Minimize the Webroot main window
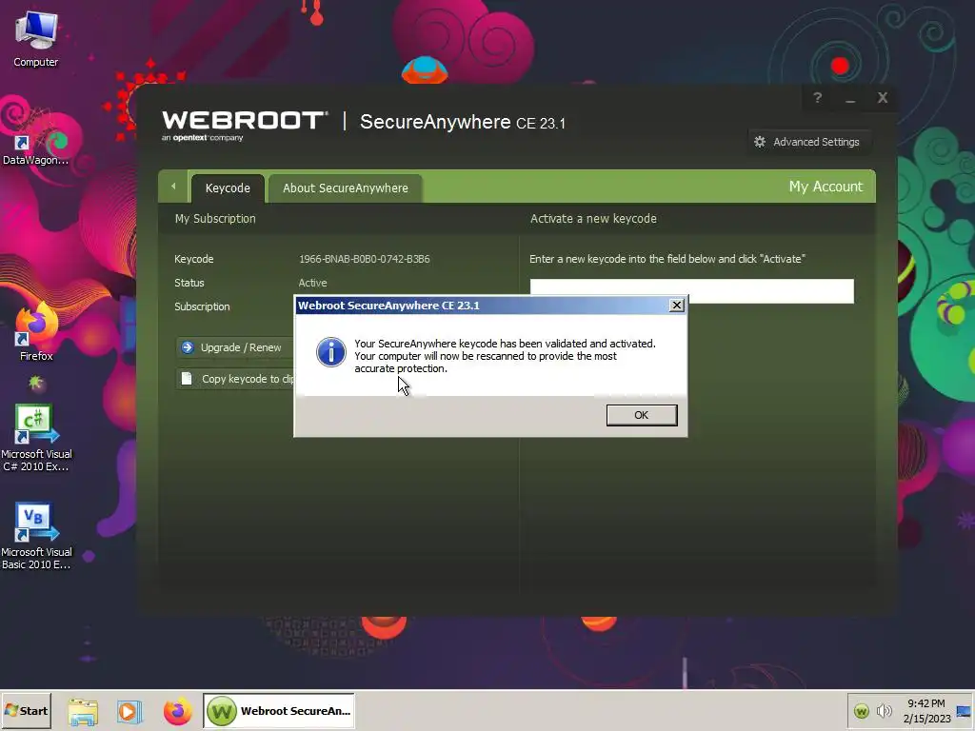Screen dimensions: 975x731 (850, 98)
